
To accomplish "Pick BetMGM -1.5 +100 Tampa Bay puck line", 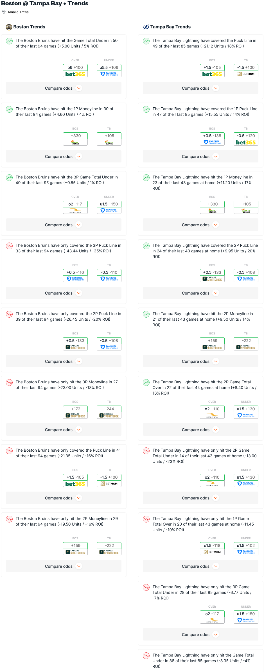I will [x=246, y=71].
